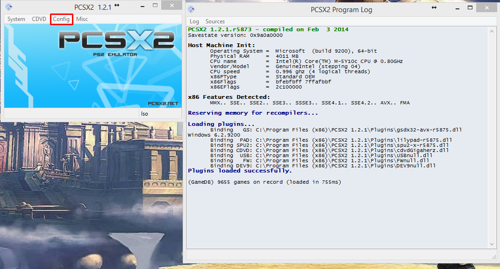Open the Log menu in Program Log
This screenshot has height=269, width=500.
[194, 21]
